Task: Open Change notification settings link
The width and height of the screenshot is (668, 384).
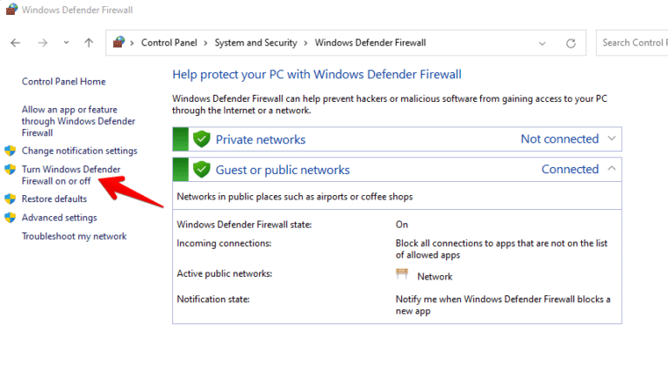Action: [79, 151]
